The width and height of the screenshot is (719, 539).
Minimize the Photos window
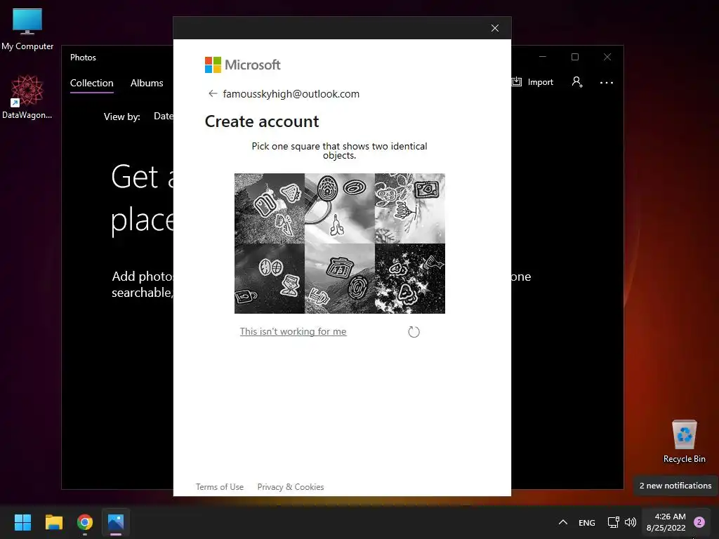tap(543, 57)
